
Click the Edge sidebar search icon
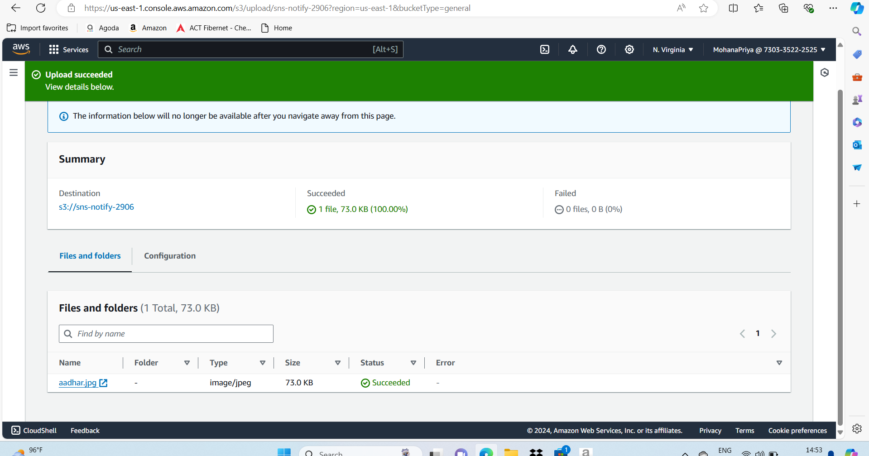coord(857,31)
